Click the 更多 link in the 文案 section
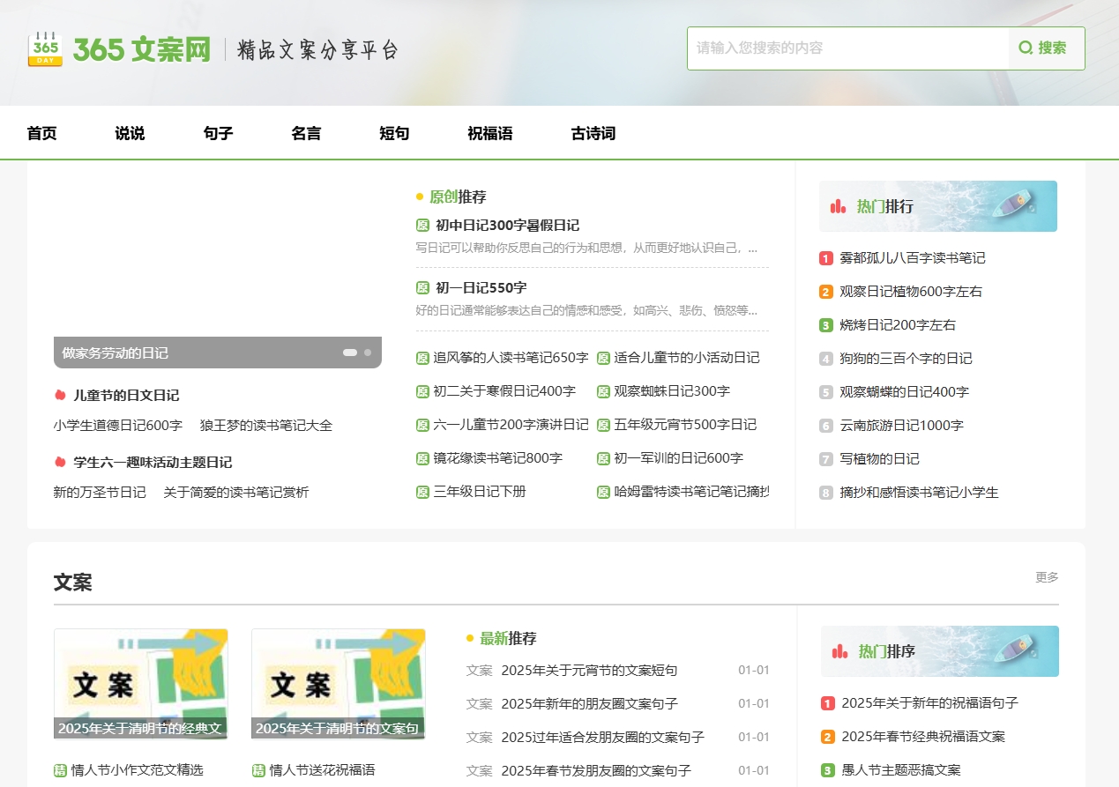Image resolution: width=1119 pixels, height=787 pixels. (x=1047, y=577)
